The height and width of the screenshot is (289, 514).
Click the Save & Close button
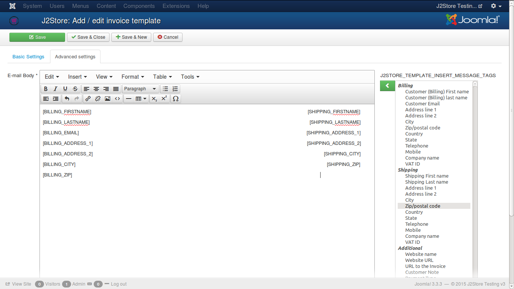tap(88, 37)
